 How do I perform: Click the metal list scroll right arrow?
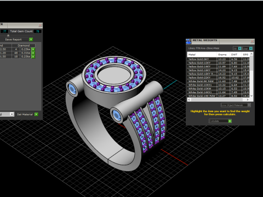pos(248,100)
